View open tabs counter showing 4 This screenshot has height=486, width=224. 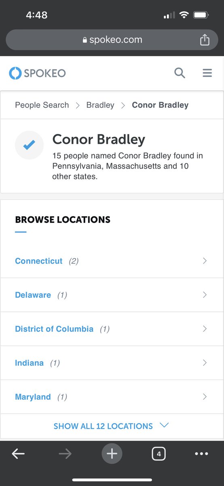click(x=159, y=454)
